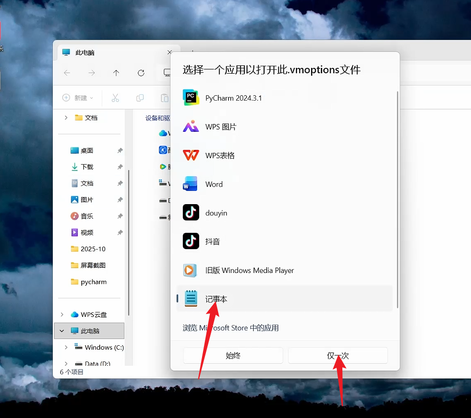Click the app list scrollbar in dialog
This screenshot has width=471, height=418.
point(398,200)
